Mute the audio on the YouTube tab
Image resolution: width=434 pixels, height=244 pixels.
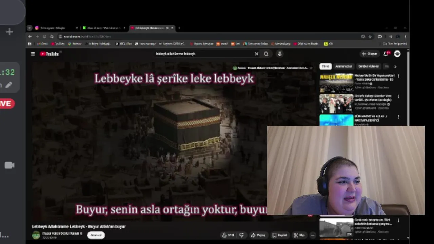[167, 28]
